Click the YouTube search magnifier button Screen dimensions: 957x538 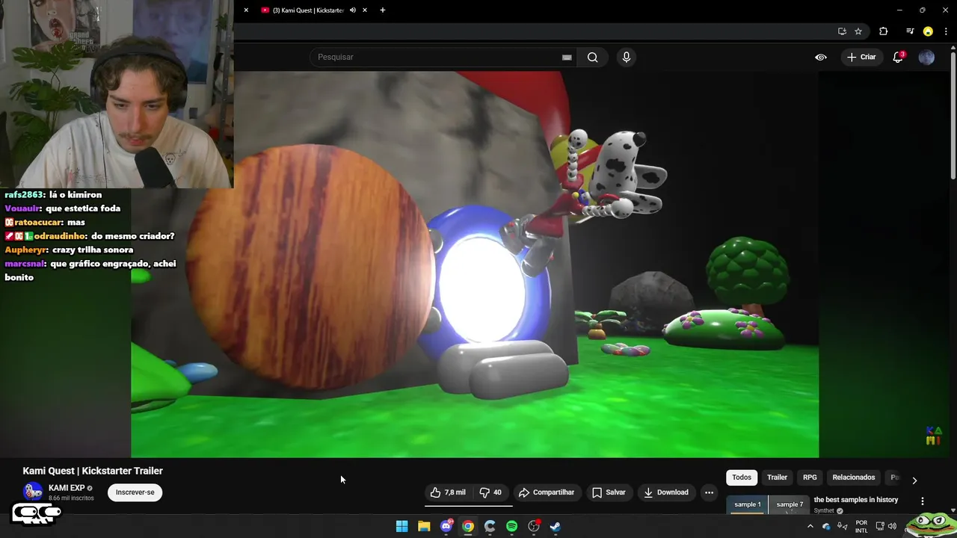coord(592,58)
